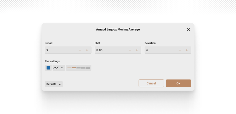236x114 pixels.
Task: Click the line plot type icon
Action: [56, 68]
